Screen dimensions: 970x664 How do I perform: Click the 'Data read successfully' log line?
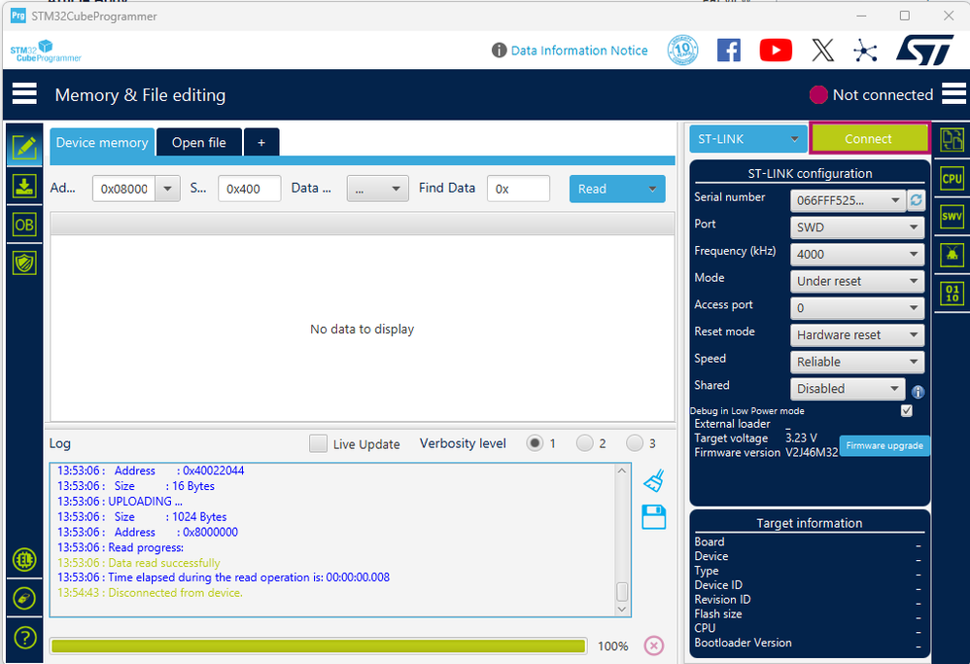(139, 563)
